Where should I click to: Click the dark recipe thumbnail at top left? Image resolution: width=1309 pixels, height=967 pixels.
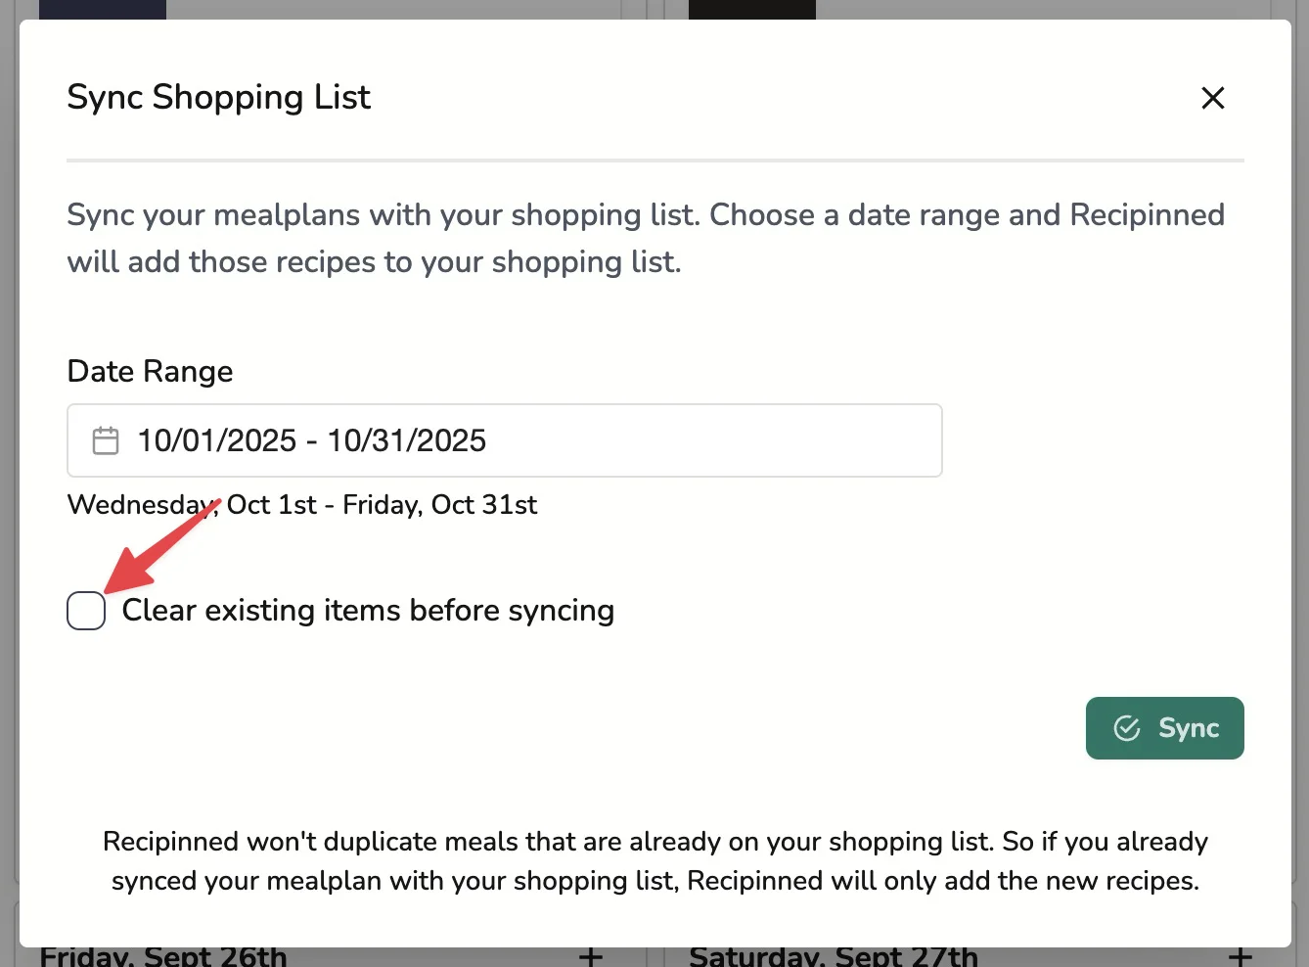[102, 9]
